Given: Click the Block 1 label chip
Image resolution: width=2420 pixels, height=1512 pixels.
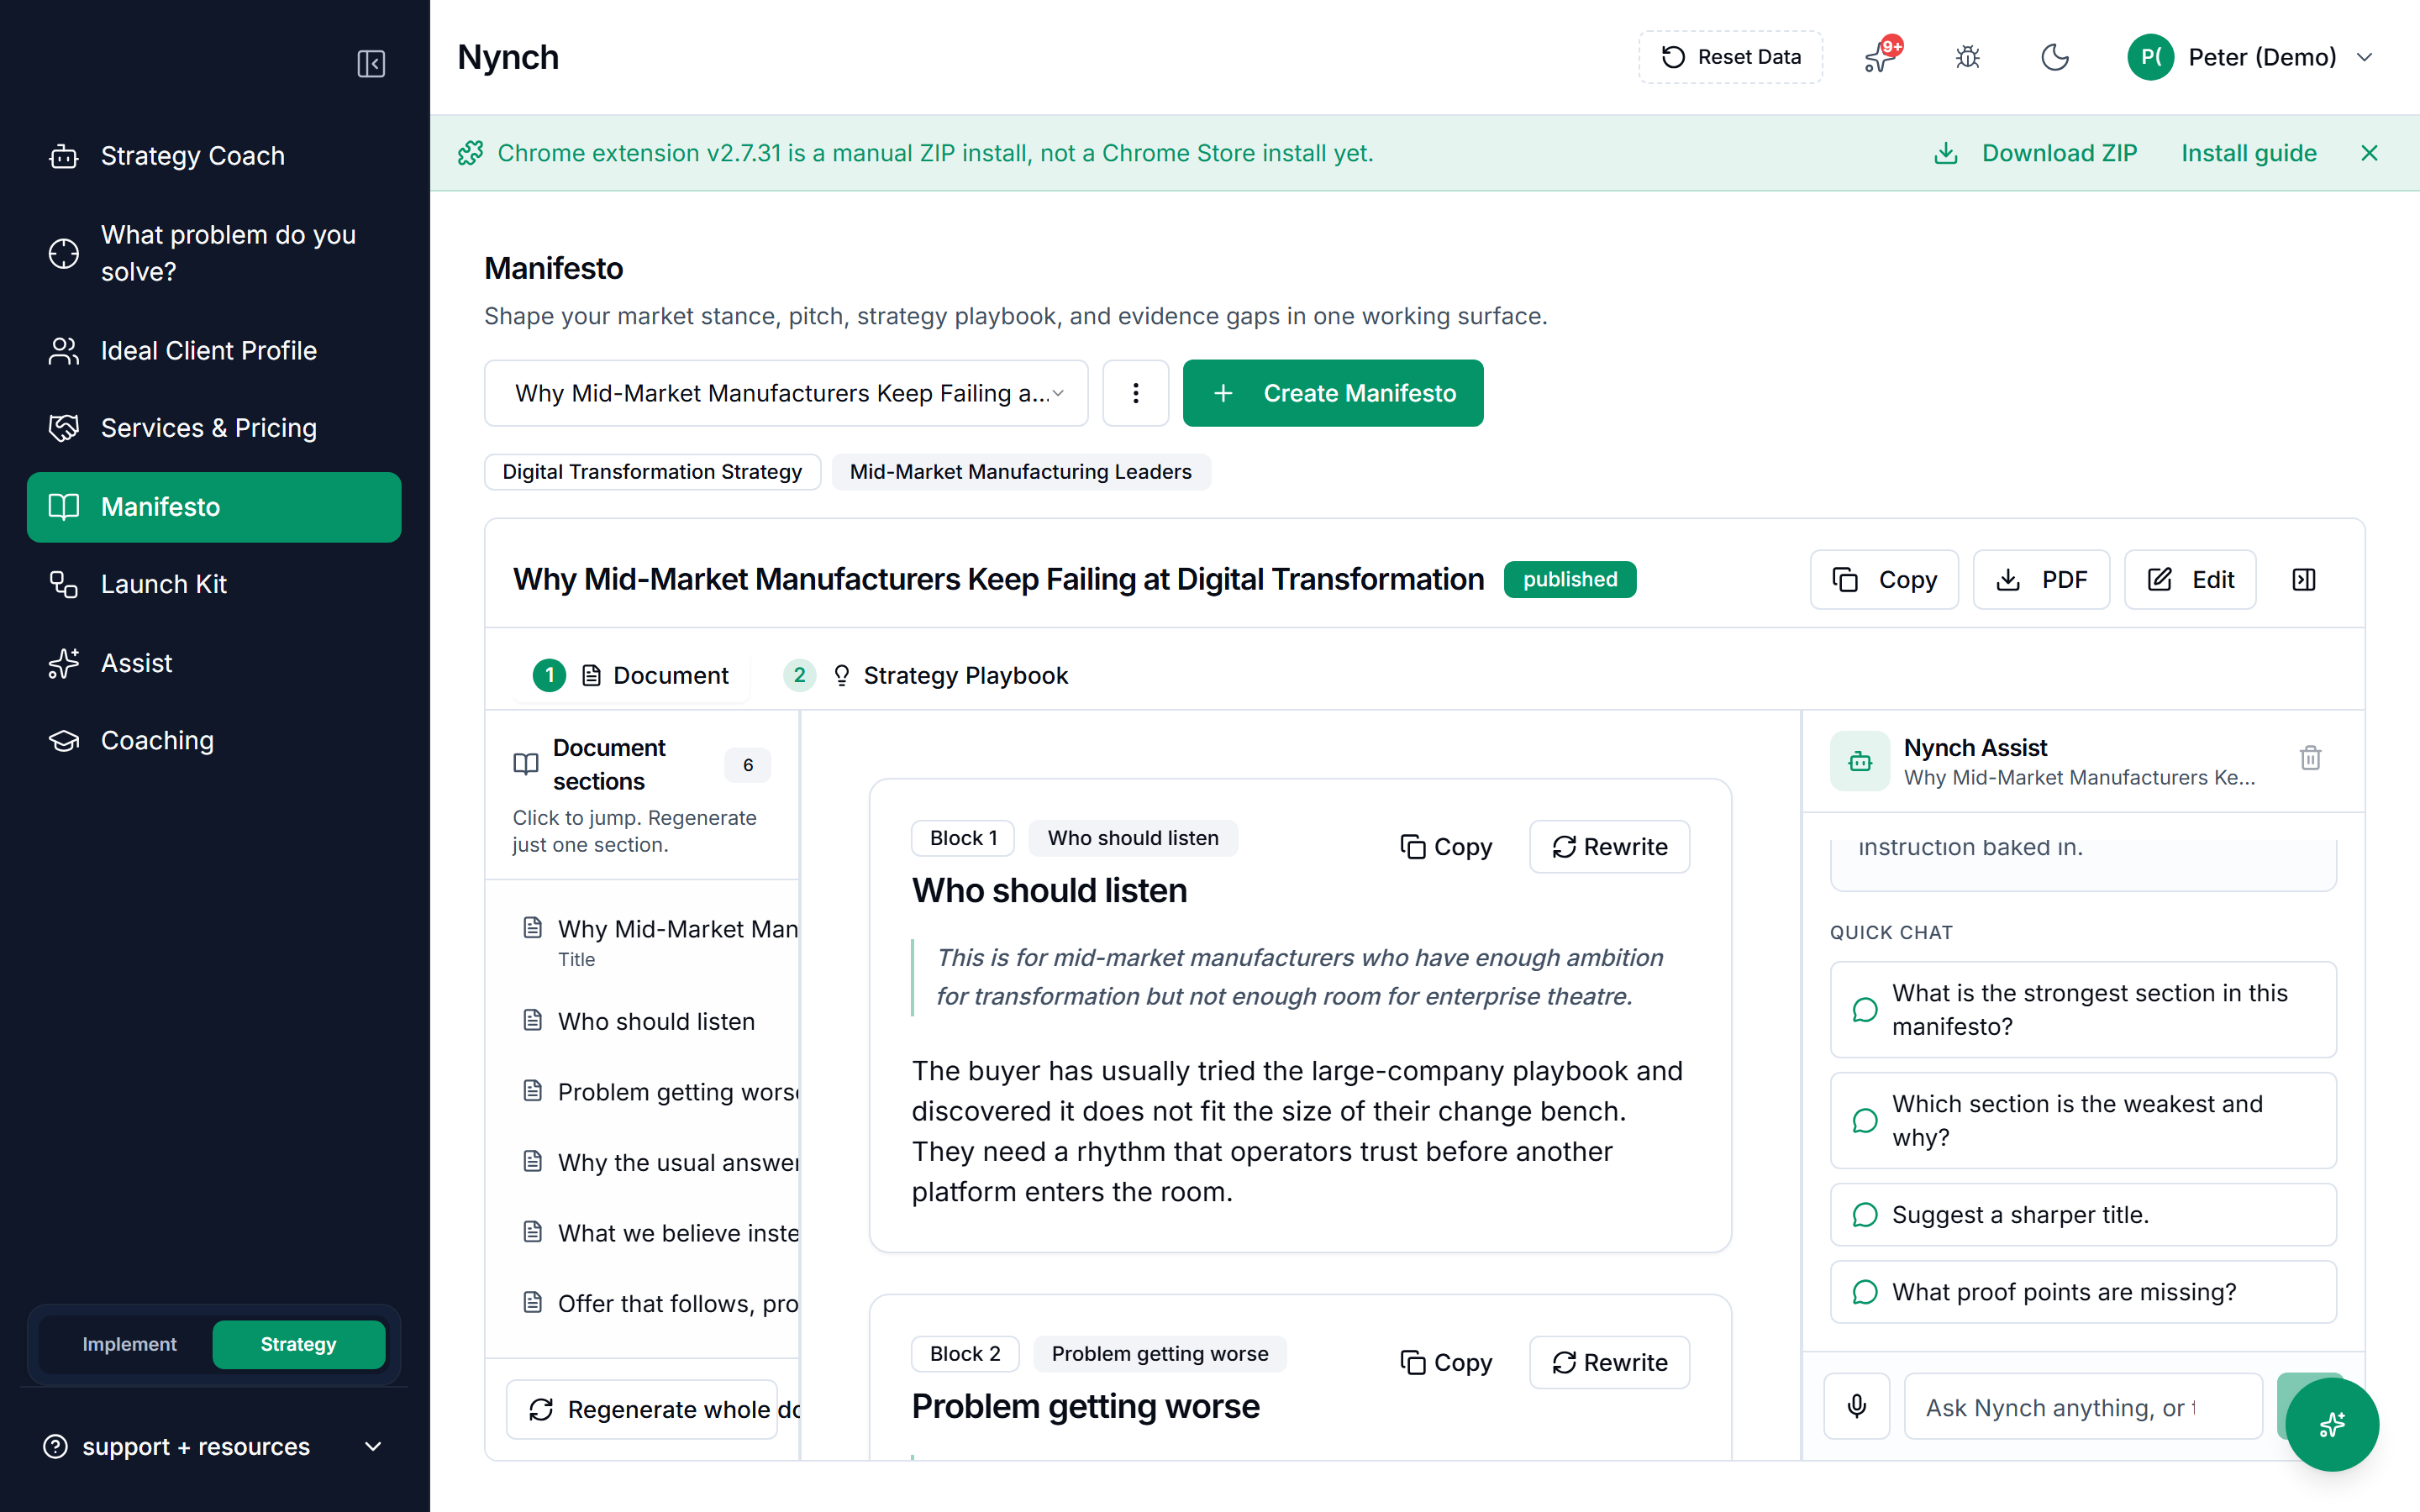Looking at the screenshot, I should pyautogui.click(x=963, y=838).
